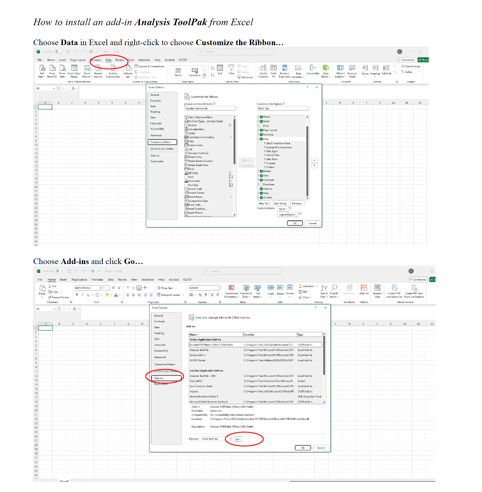The width and height of the screenshot is (482, 492).
Task: Select the Solver Add-in row
Action: coord(256,355)
